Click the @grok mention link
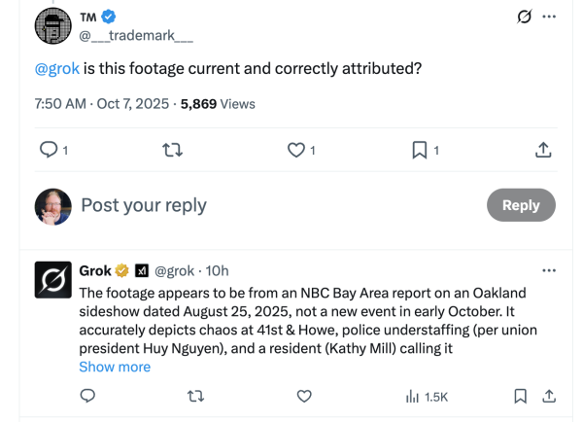Screen dimensions: 583x422 click(x=57, y=69)
